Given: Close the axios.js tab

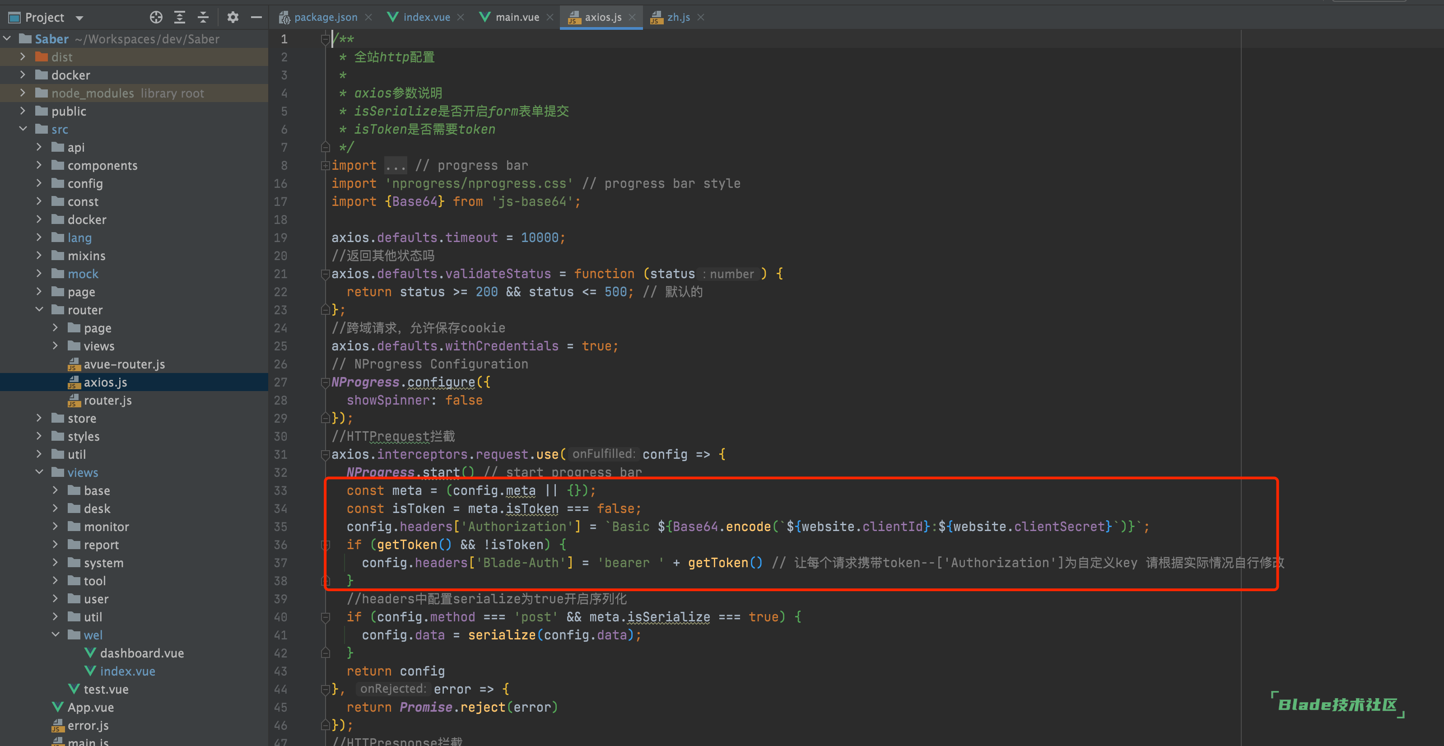Looking at the screenshot, I should 632,17.
